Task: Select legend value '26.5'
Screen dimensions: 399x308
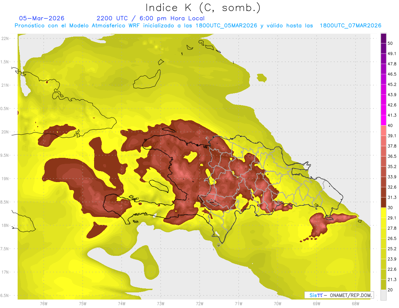Action: [392, 238]
